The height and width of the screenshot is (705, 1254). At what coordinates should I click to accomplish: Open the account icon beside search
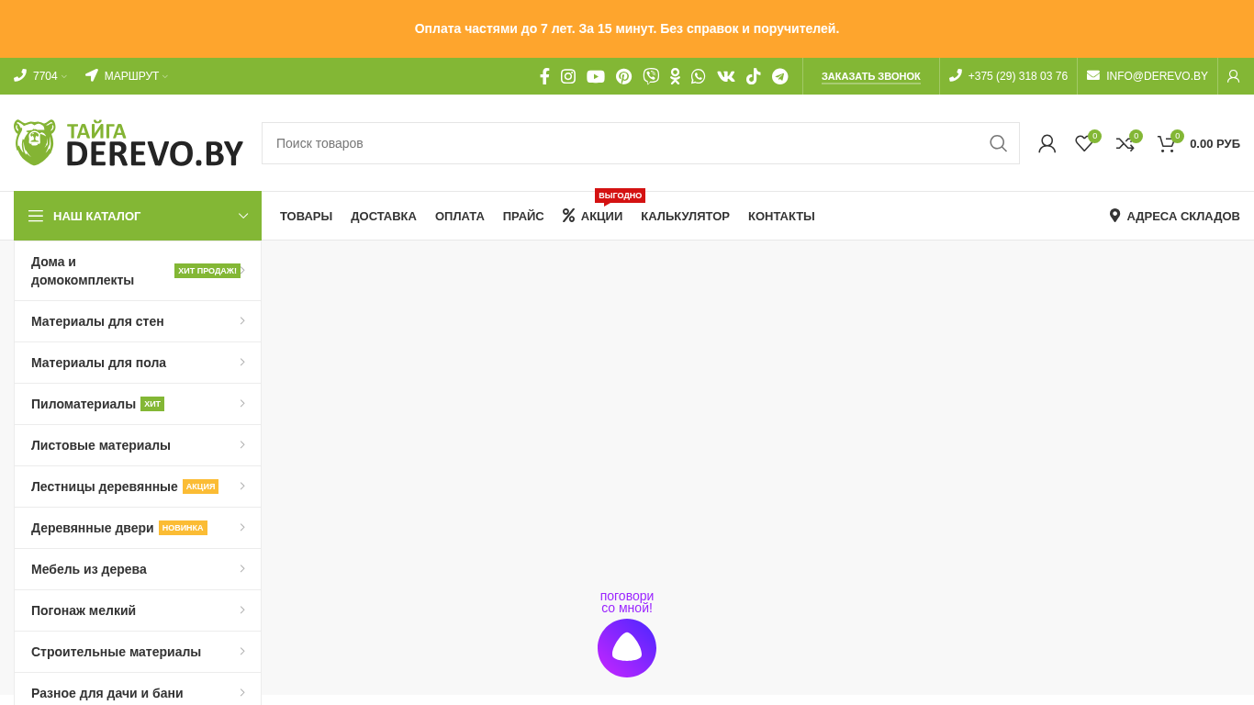click(x=1047, y=143)
